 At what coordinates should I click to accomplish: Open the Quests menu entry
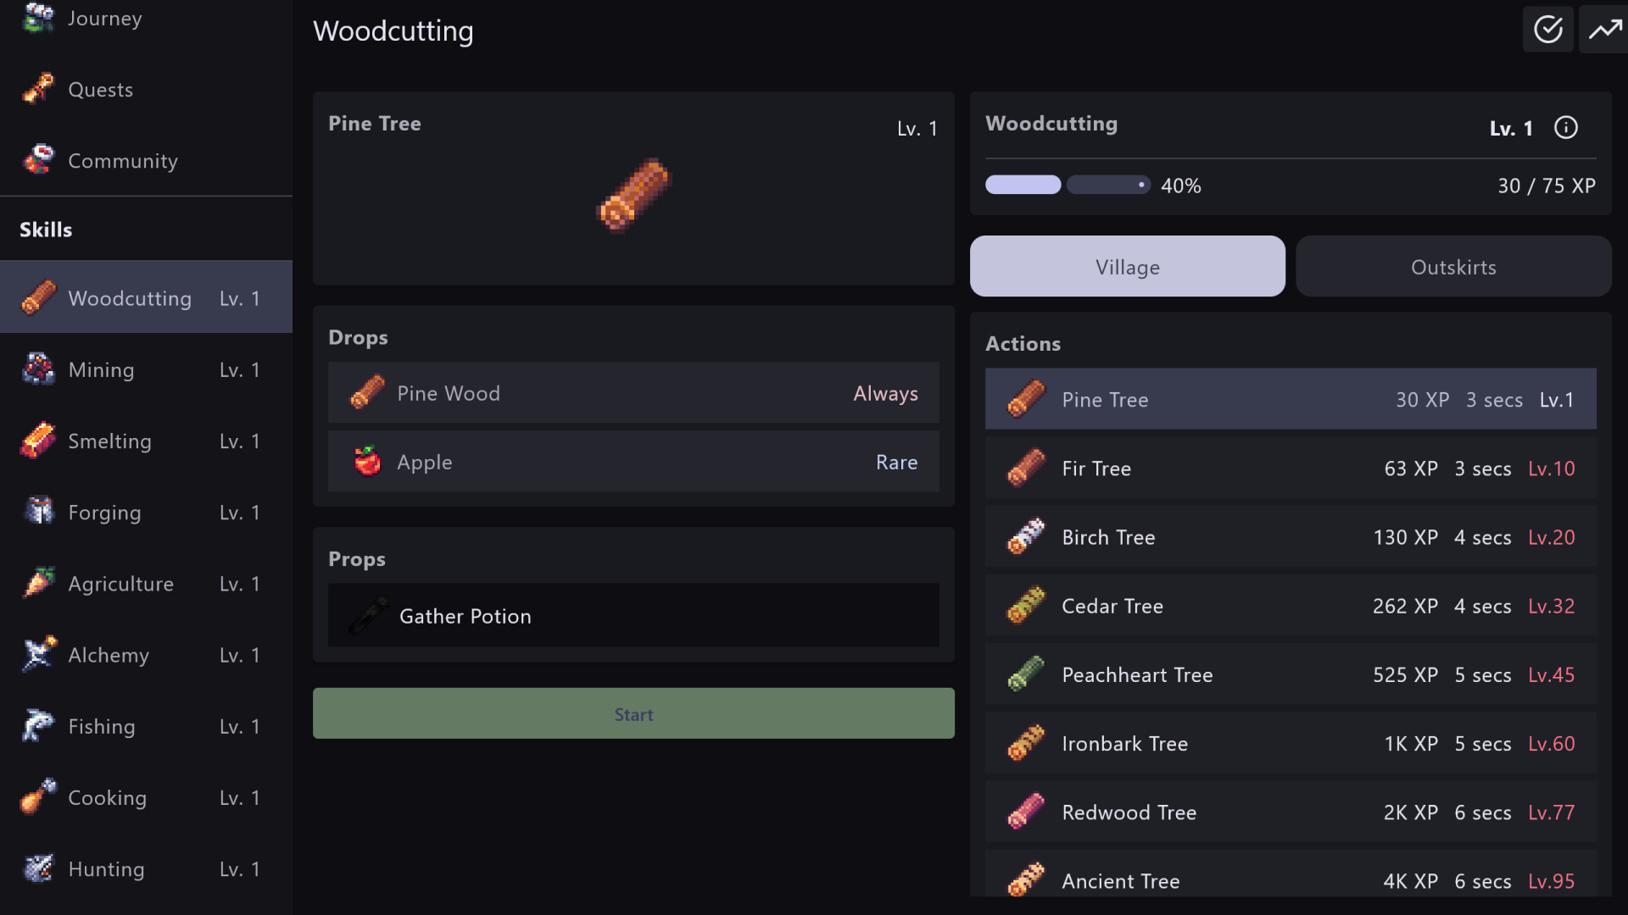click(x=100, y=89)
